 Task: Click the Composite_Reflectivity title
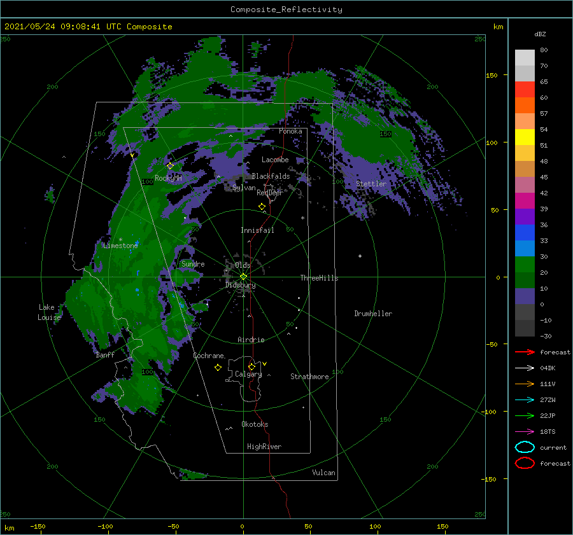point(286,10)
